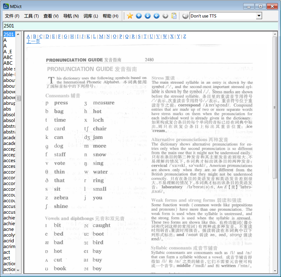Image resolution: width=281 pixels, height=277 pixels.
Task: Click the content pane scroll down arrow
Action: pyautogui.click(x=275, y=271)
